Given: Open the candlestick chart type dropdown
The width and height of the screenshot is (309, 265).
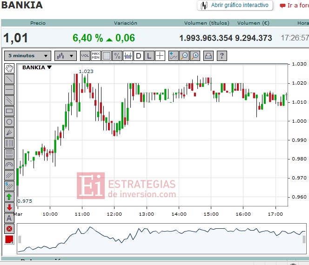Looking at the screenshot, I should [x=66, y=56].
